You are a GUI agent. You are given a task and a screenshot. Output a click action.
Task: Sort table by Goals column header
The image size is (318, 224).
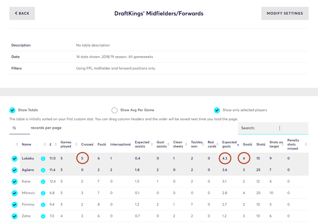[247, 144]
